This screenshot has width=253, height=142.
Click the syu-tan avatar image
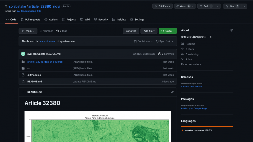(x=23, y=54)
